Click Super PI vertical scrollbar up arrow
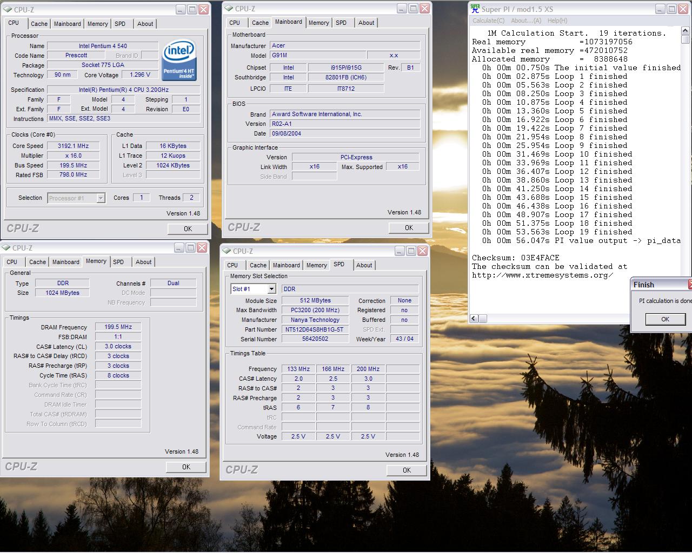The height and width of the screenshot is (553, 692). 686,31
